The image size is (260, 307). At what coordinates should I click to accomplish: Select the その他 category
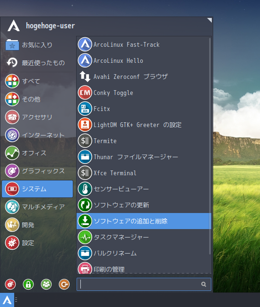pos(37,99)
